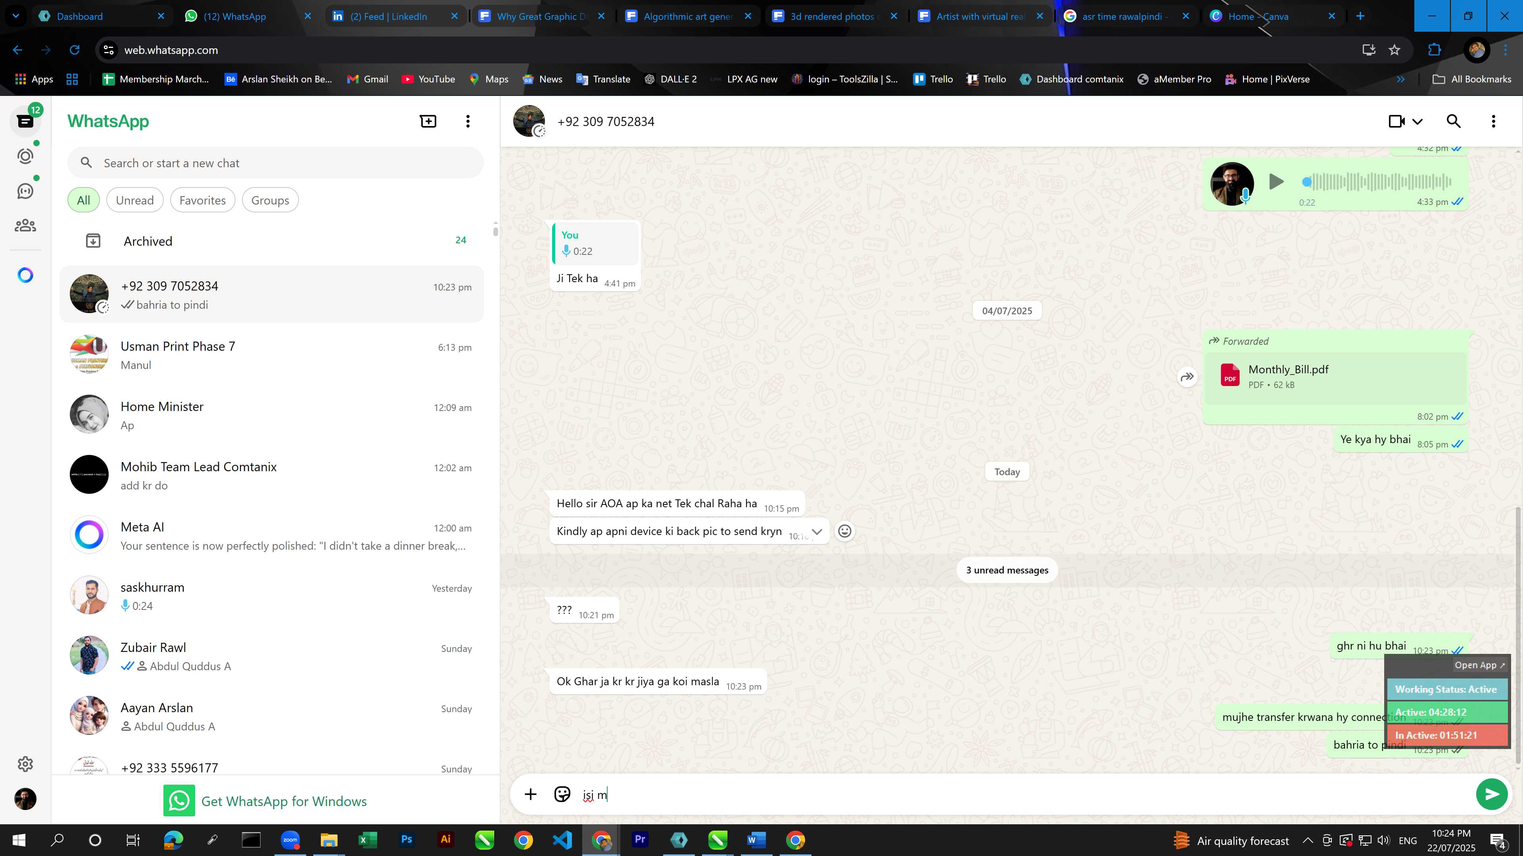1523x856 pixels.
Task: Reload the WhatsApp web page
Action: (75, 50)
